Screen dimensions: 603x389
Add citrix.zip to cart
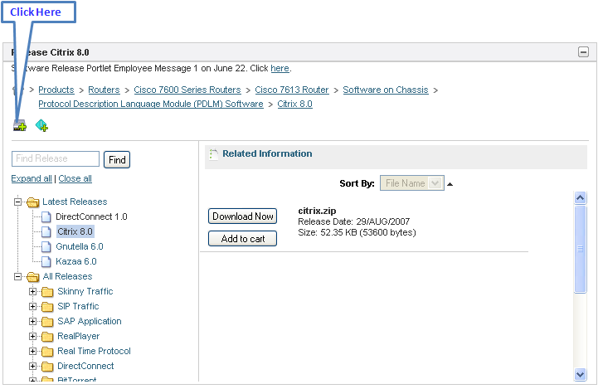click(x=243, y=238)
